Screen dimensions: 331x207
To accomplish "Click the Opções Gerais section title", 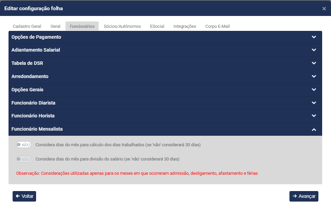I will pyautogui.click(x=27, y=90).
